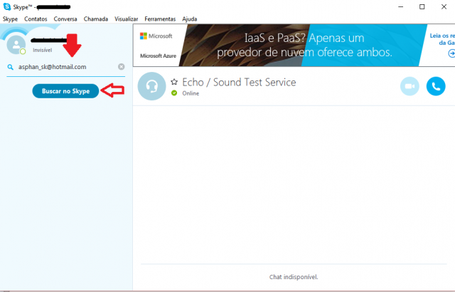455x292 pixels.
Task: Favorite the Echo contact with the star
Action: pos(174,82)
